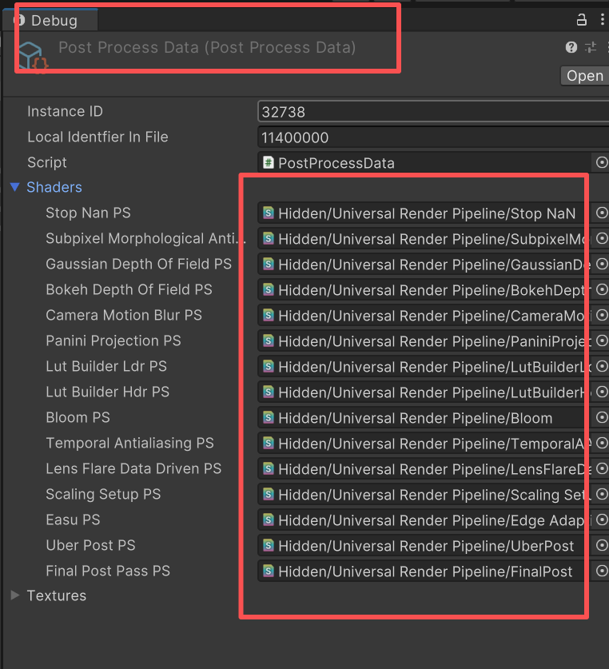
Task: Collapse the Shaders foldout
Action: click(x=15, y=187)
